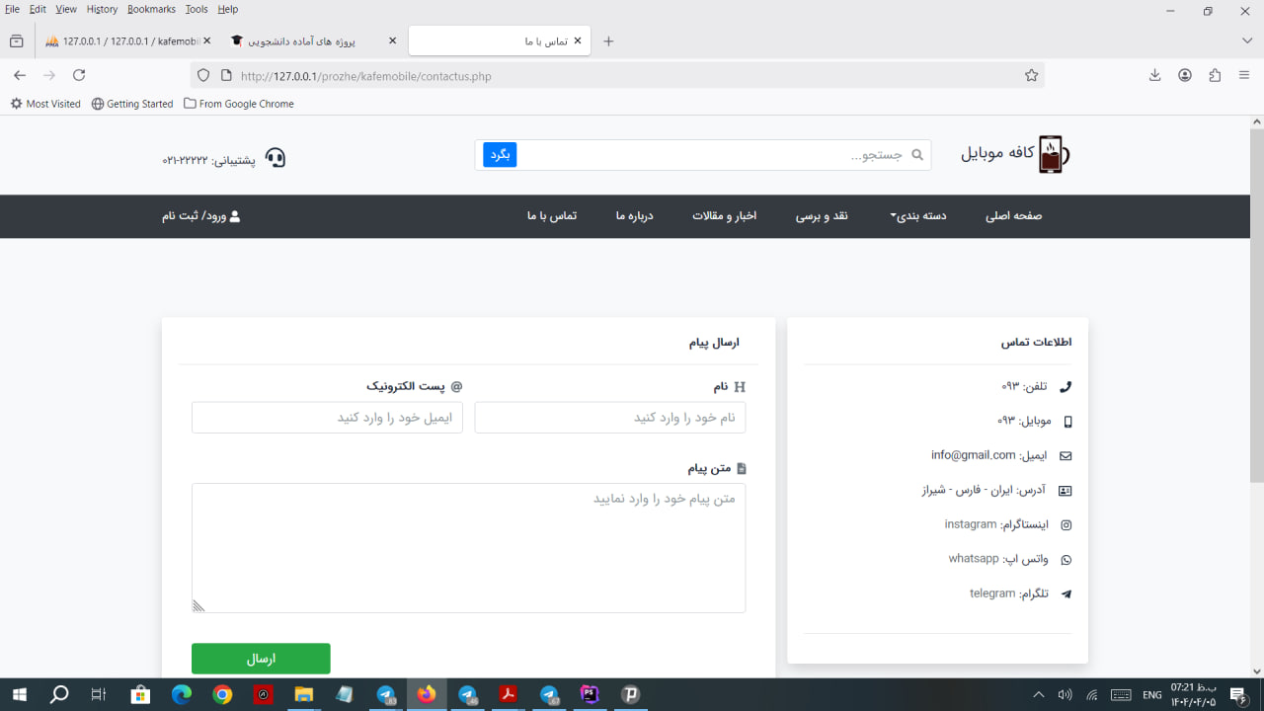Click the email input field
Viewport: 1264px width, 711px height.
[x=327, y=418]
